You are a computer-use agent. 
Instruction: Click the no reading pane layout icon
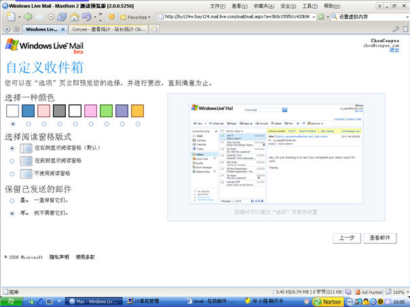click(x=26, y=174)
